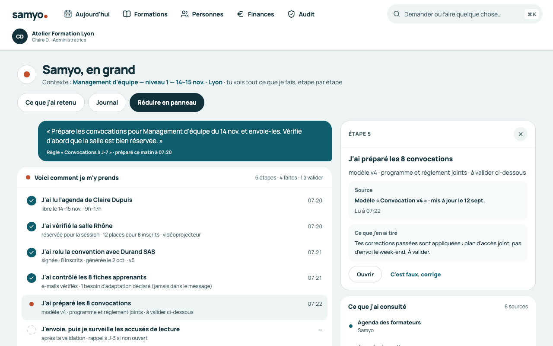
Task: Open the Formations menu
Action: [145, 14]
